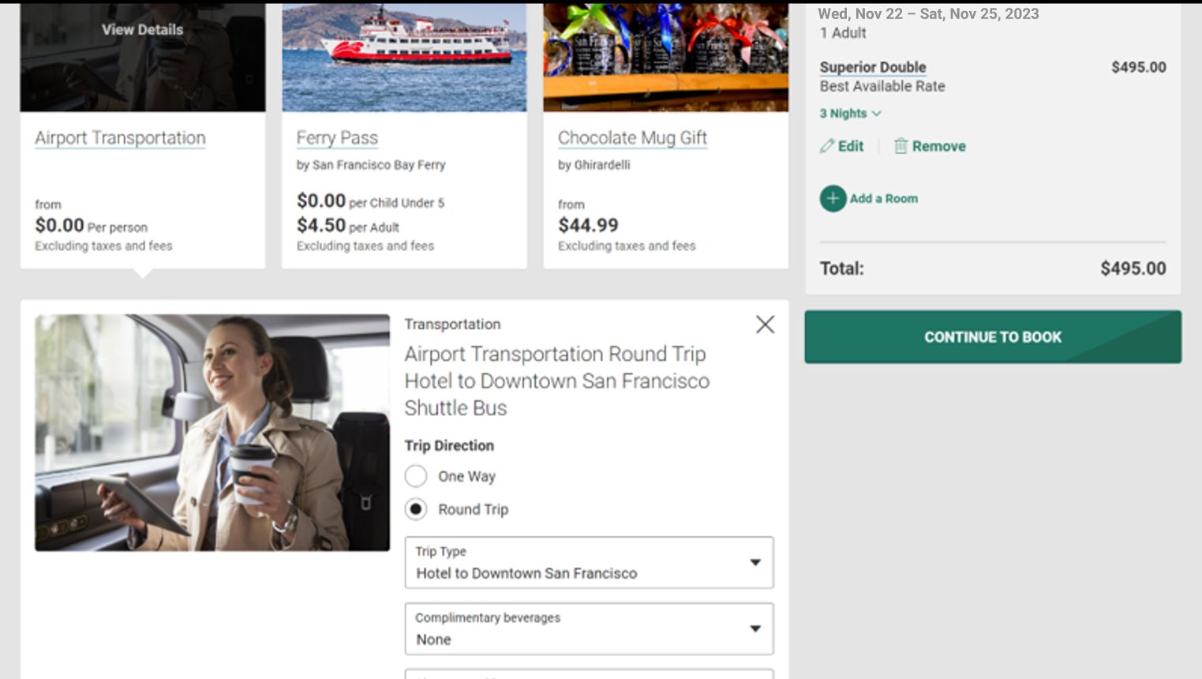Click the ferry boat thumbnail image
This screenshot has height=679, width=1202.
tap(404, 55)
